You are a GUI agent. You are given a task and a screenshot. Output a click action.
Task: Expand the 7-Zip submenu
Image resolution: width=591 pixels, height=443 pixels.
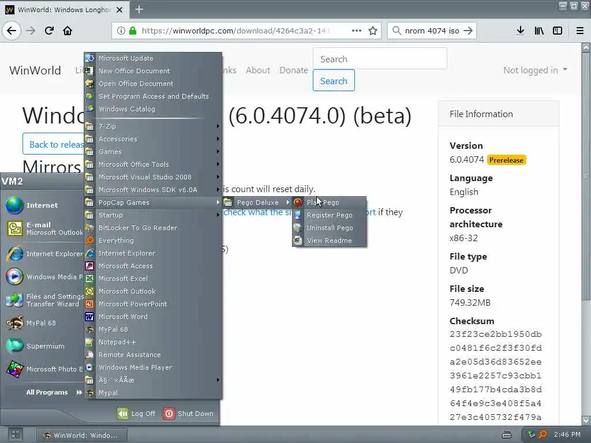pyautogui.click(x=152, y=126)
